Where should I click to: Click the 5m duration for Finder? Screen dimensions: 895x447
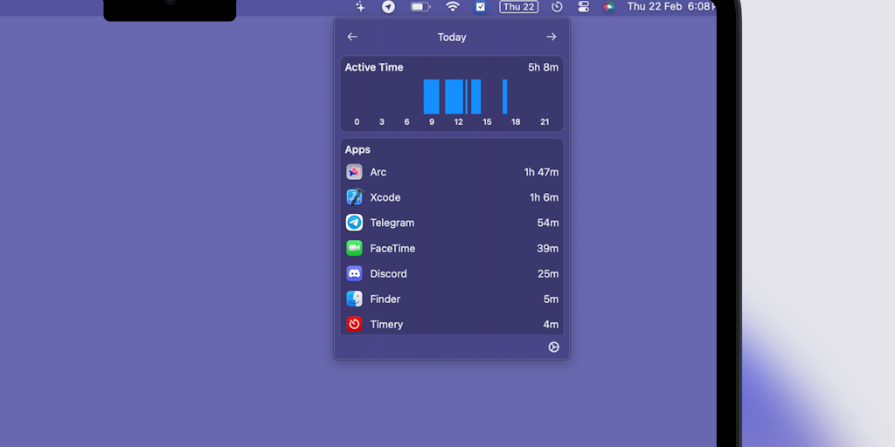point(551,299)
